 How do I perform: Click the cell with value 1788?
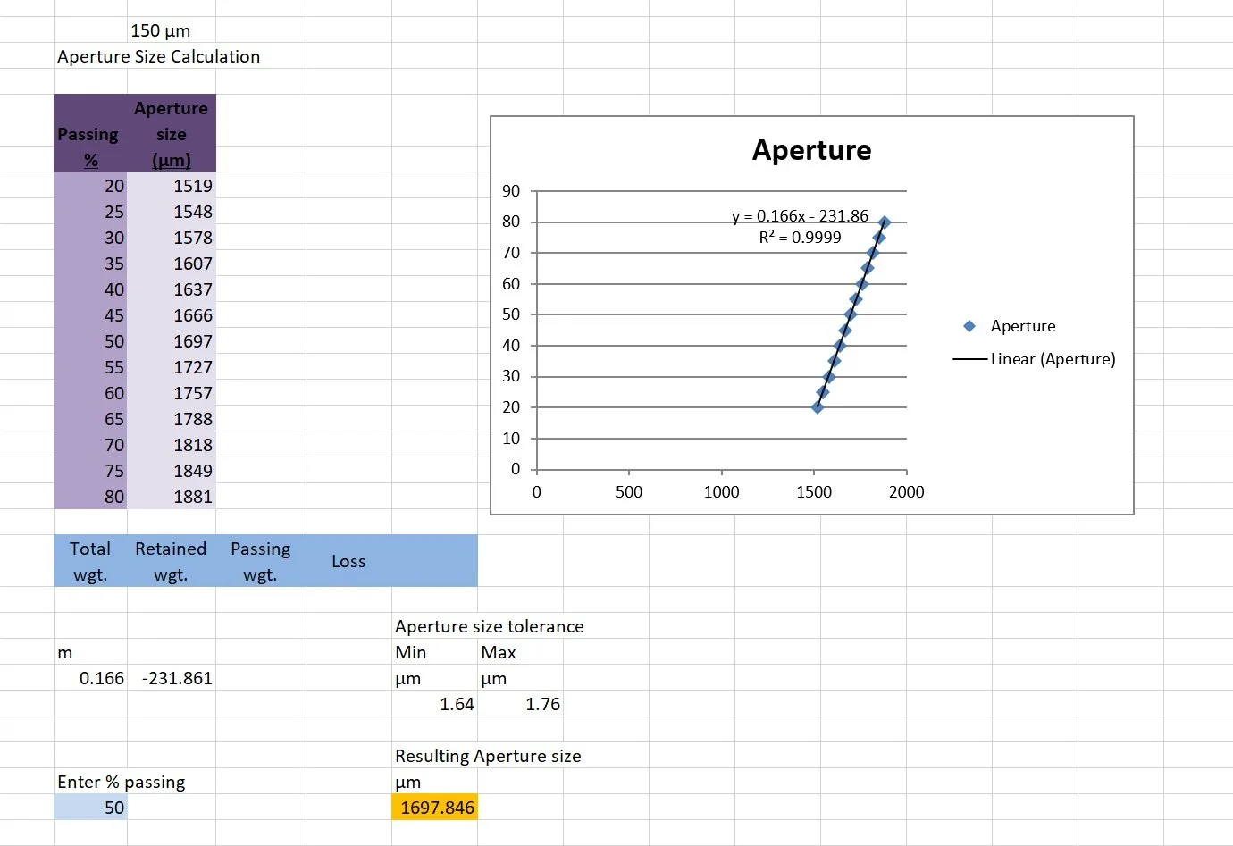pyautogui.click(x=172, y=419)
